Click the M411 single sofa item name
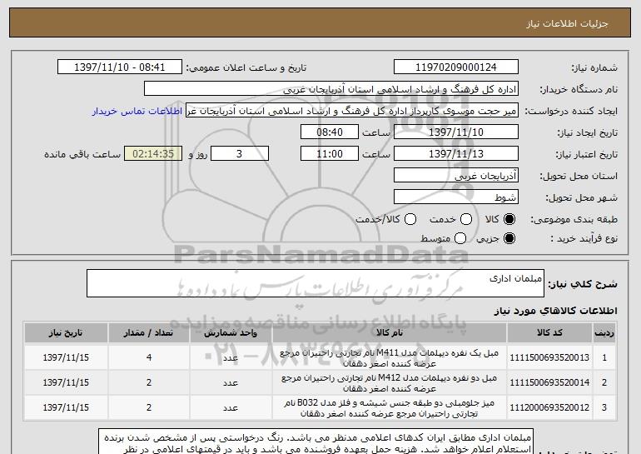This screenshot has height=454, width=641. [390, 358]
